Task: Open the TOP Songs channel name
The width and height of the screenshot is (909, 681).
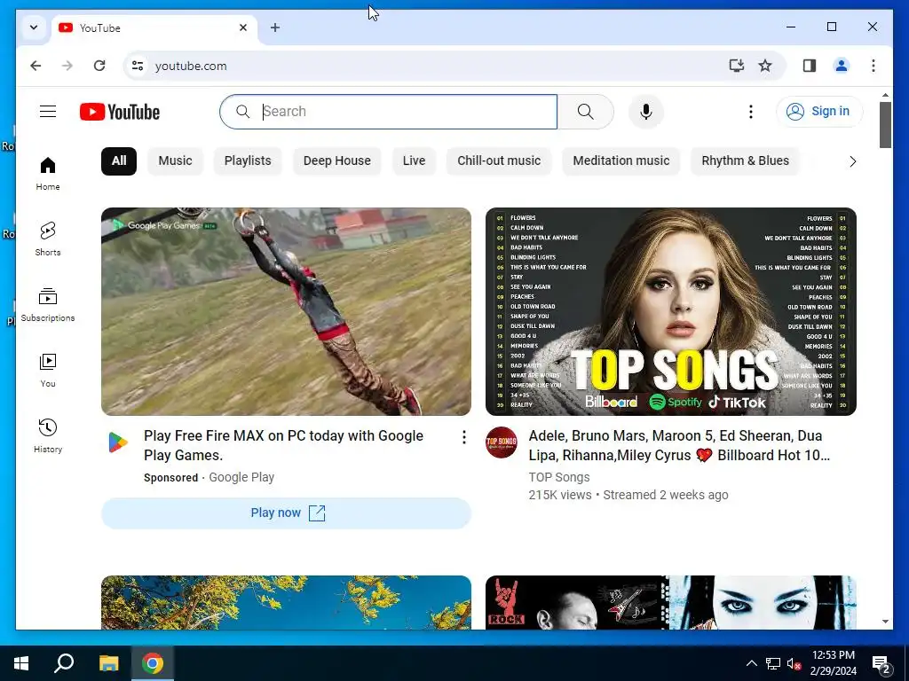Action: [559, 477]
